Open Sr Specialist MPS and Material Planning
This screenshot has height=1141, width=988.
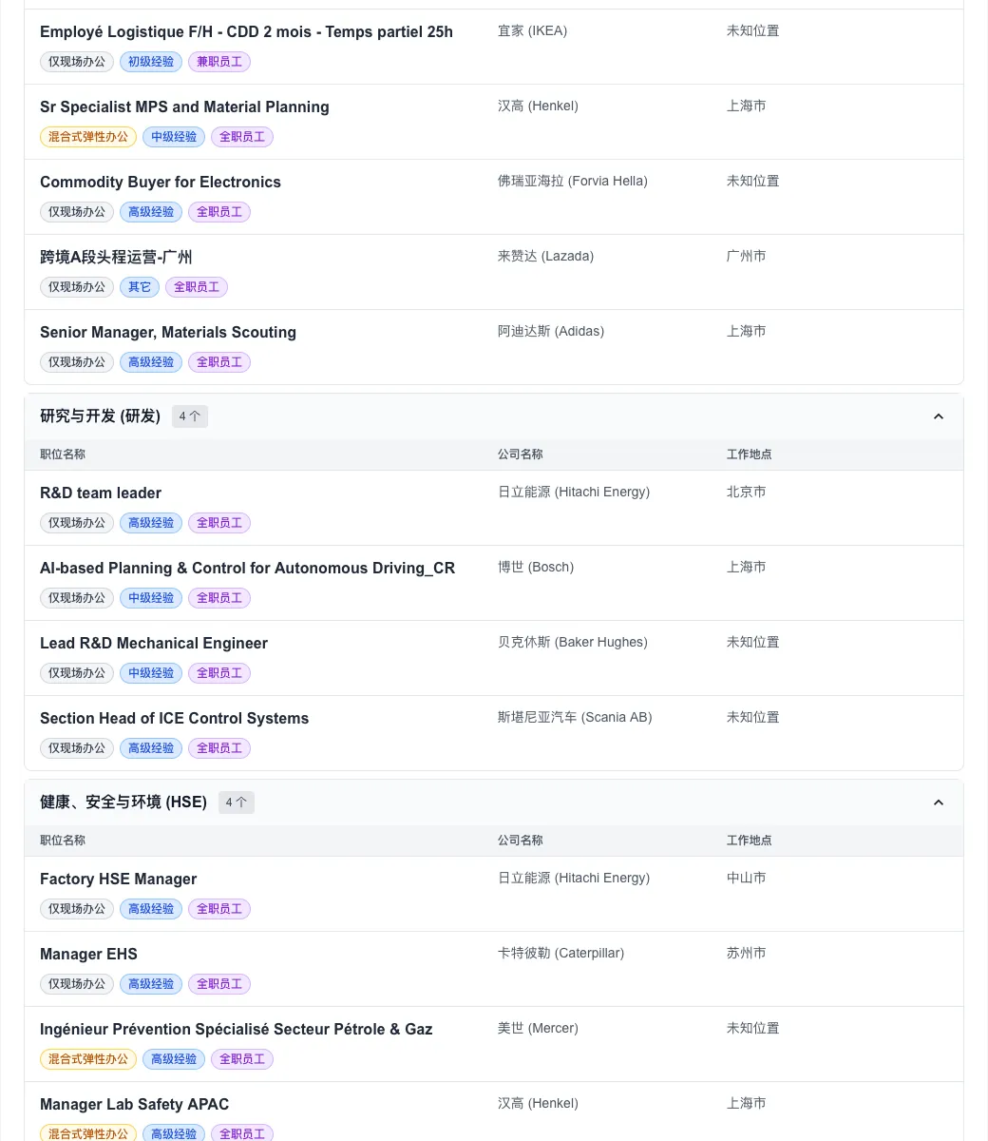tap(184, 106)
